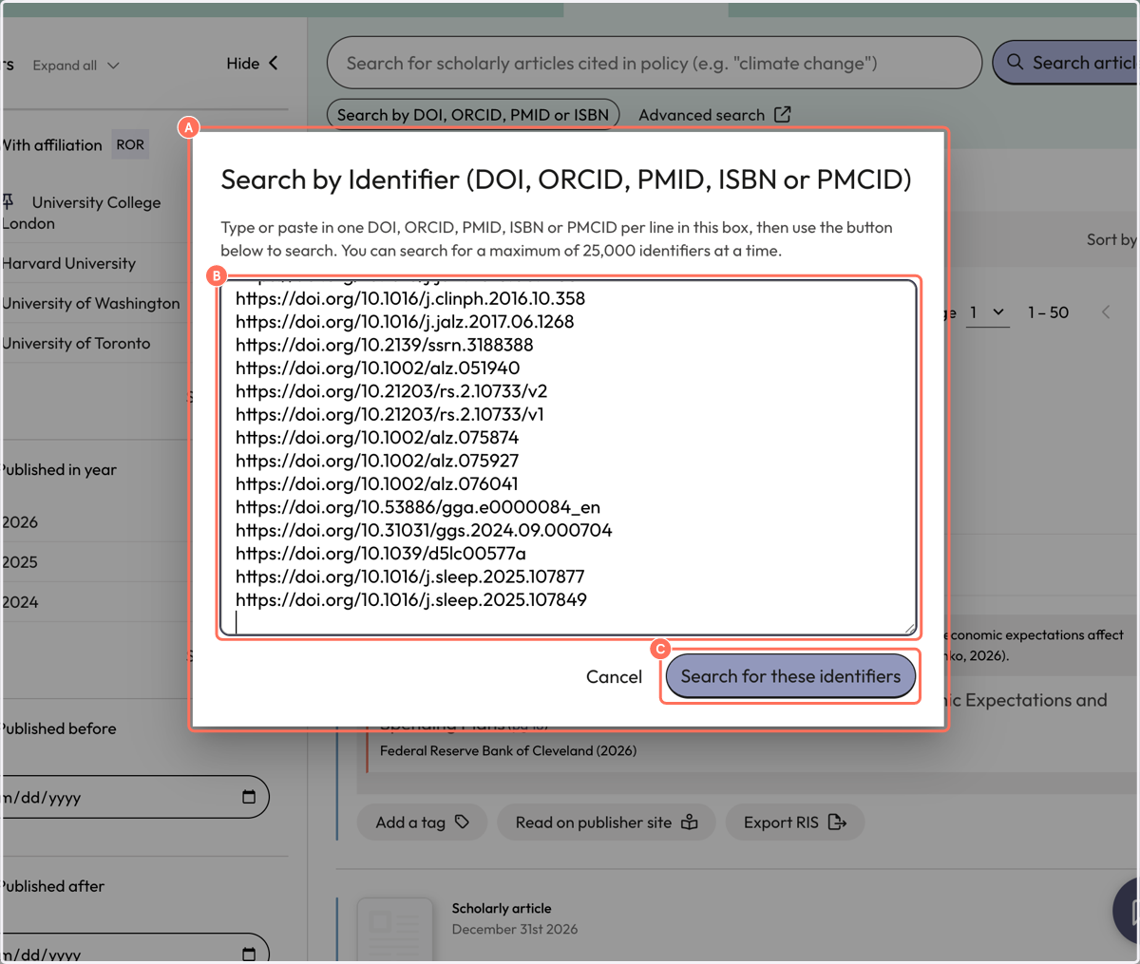Click the Search articles button

point(1067,63)
